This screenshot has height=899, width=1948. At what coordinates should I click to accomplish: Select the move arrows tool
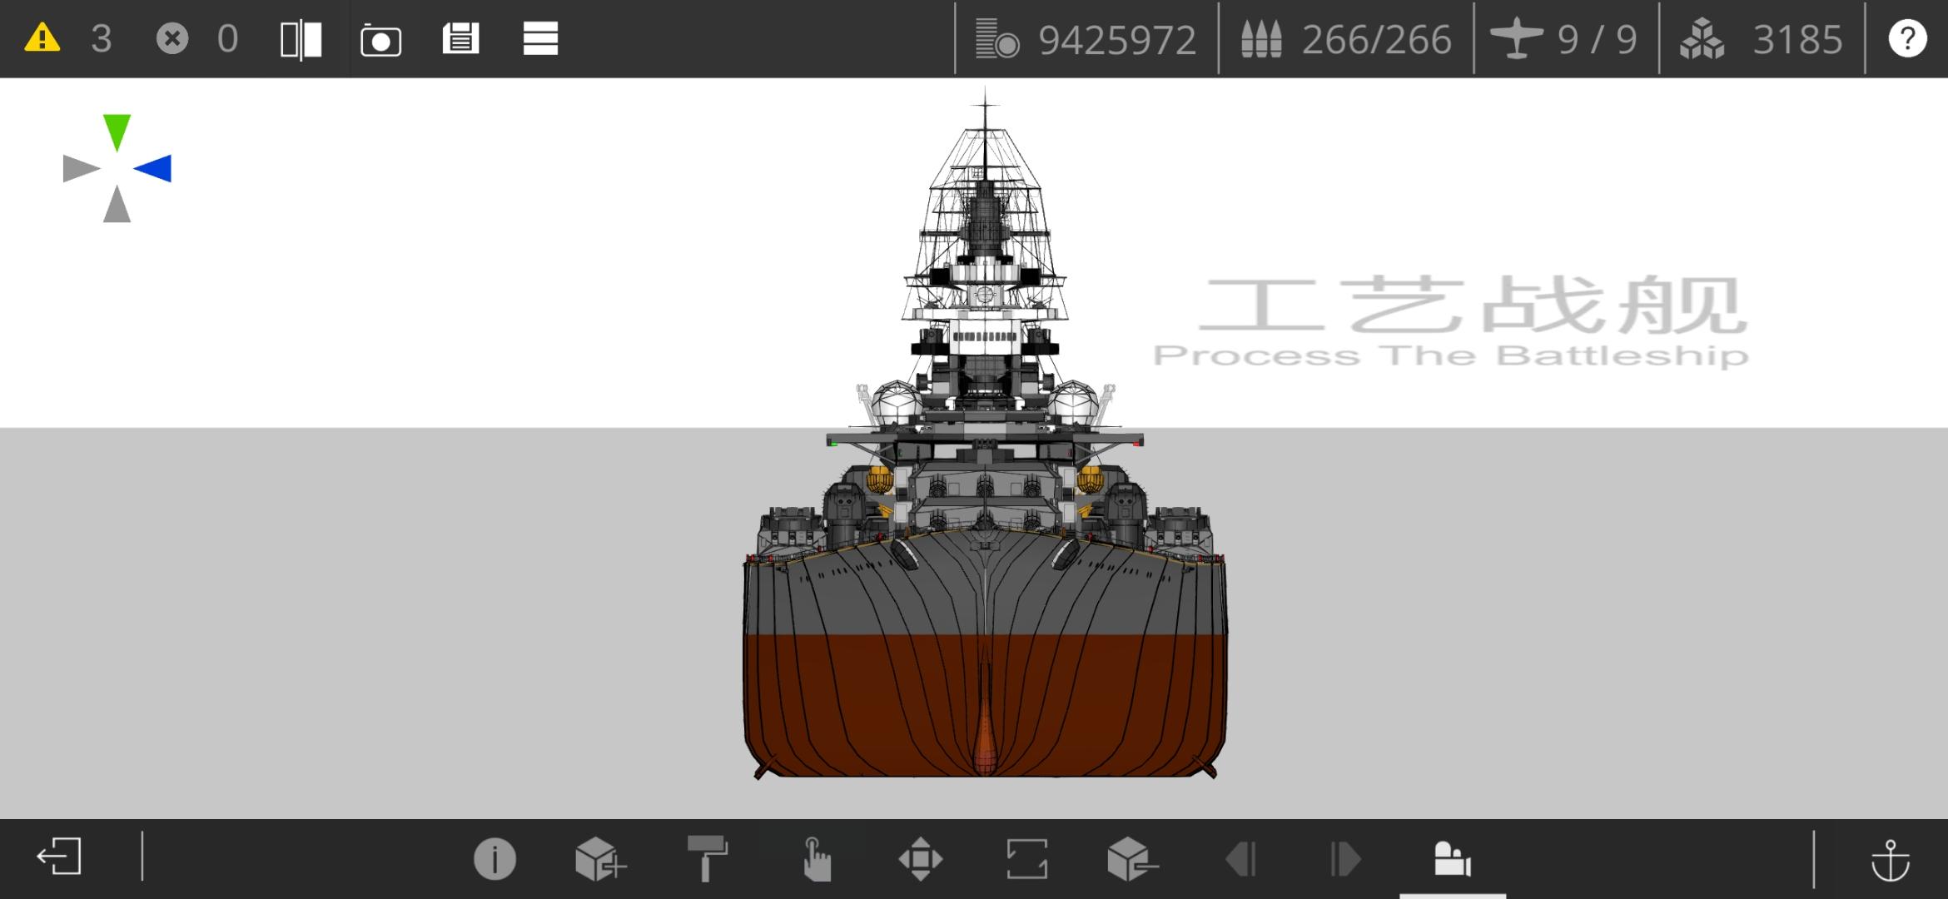point(921,859)
